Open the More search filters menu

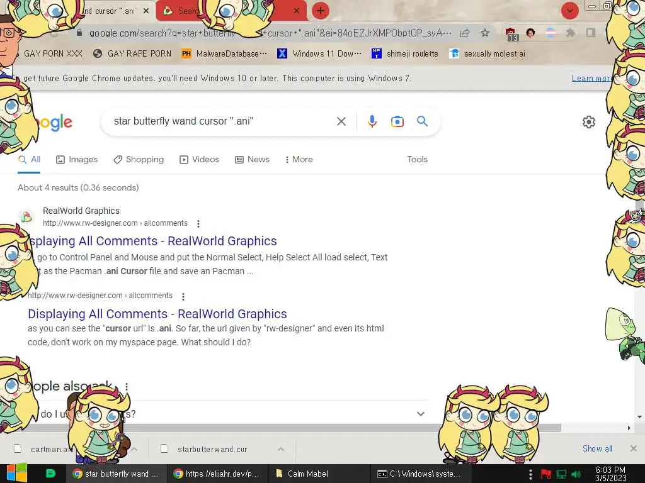(299, 159)
